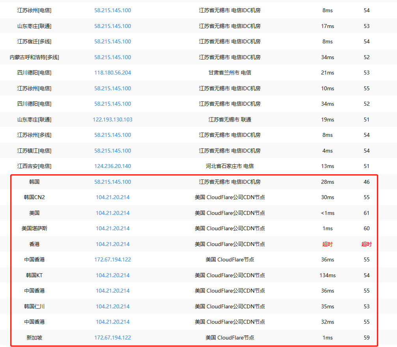Click the IP link in 江苏宿迁[多线] row
Viewport: 397px width, 347px height.
(112, 41)
